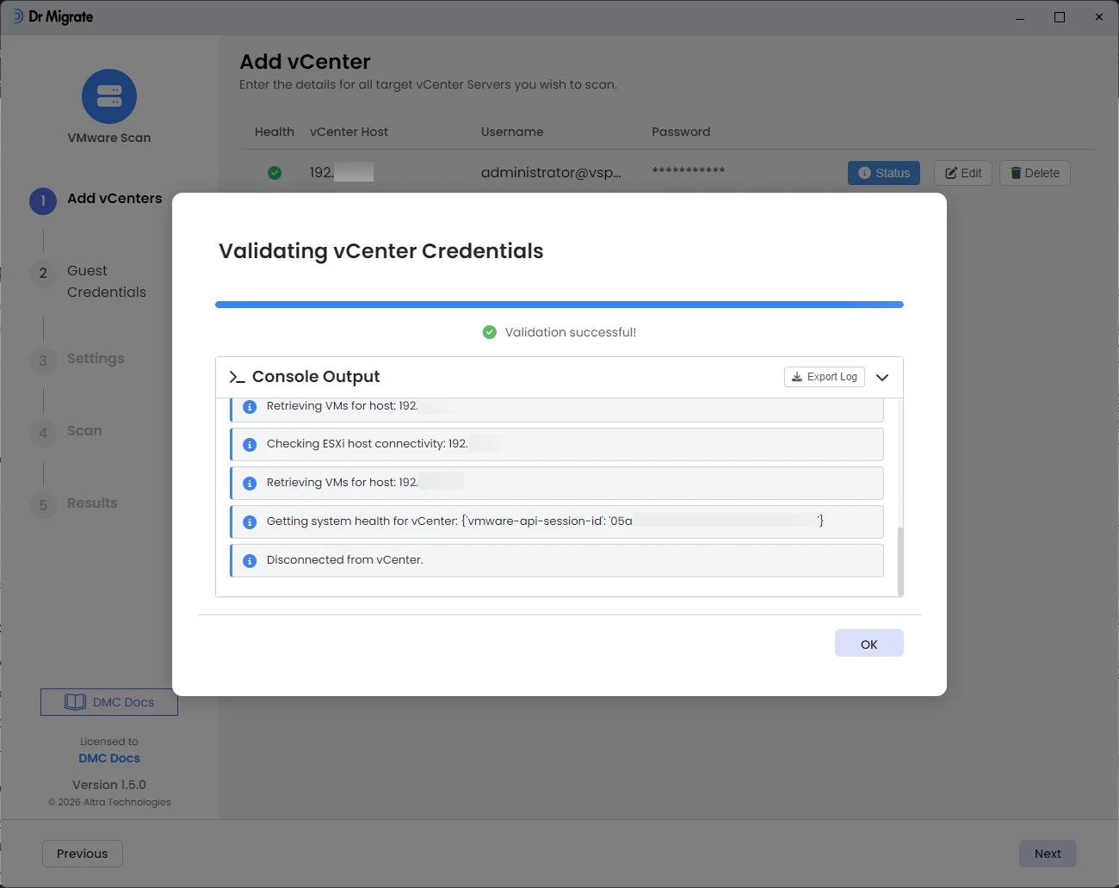Viewport: 1119px width, 888px height.
Task: Click the VMware Scan server icon
Action: [109, 96]
